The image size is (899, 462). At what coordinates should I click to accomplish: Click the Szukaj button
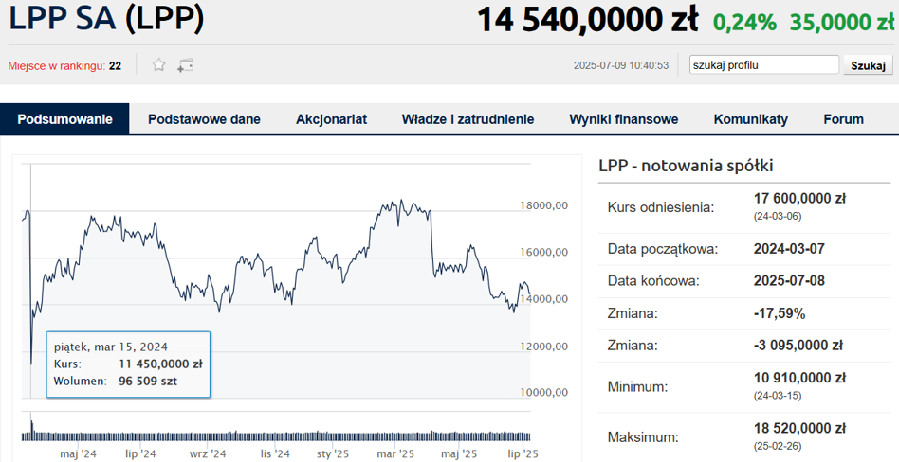[868, 65]
